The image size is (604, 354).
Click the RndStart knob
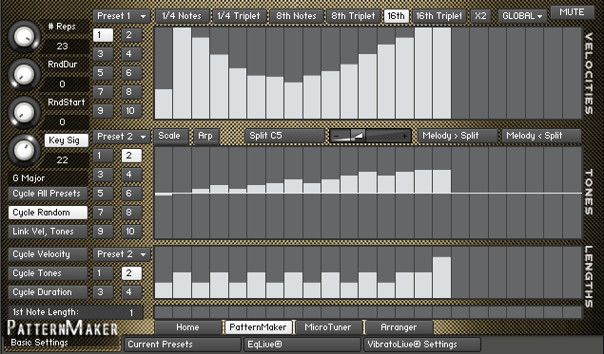pyautogui.click(x=24, y=112)
